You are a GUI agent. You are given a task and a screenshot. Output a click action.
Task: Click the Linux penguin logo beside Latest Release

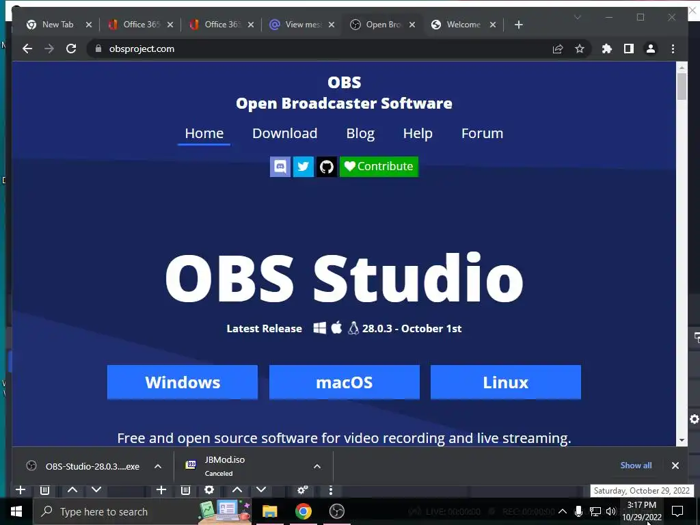pyautogui.click(x=353, y=328)
